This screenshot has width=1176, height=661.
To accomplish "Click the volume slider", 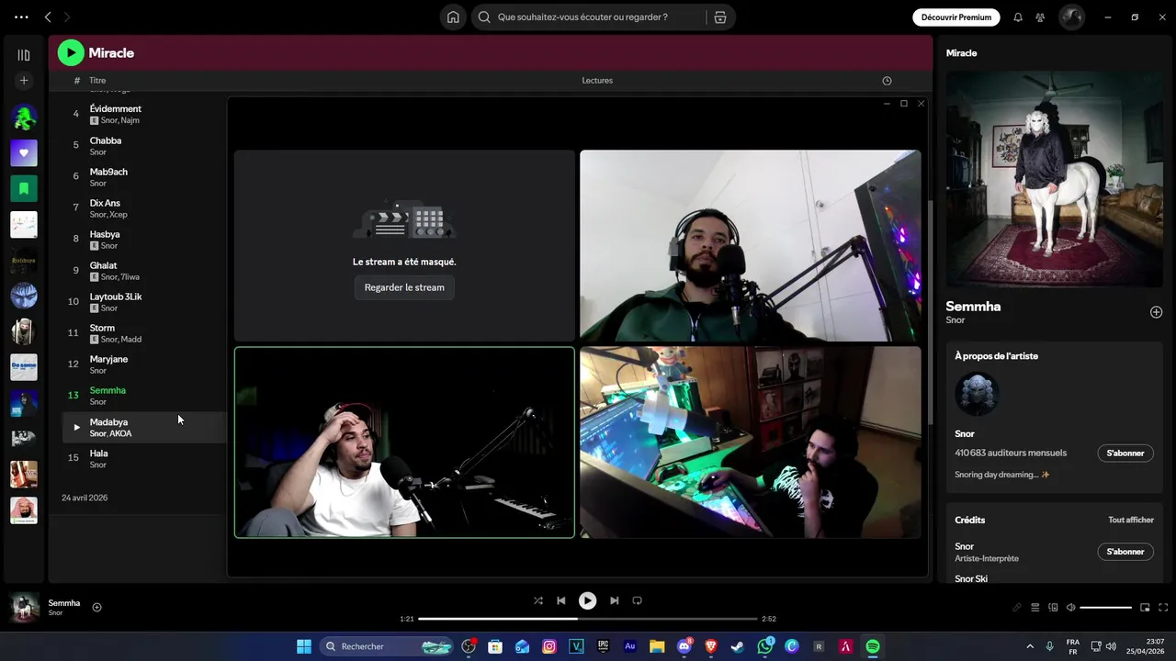I will [x=1105, y=608].
